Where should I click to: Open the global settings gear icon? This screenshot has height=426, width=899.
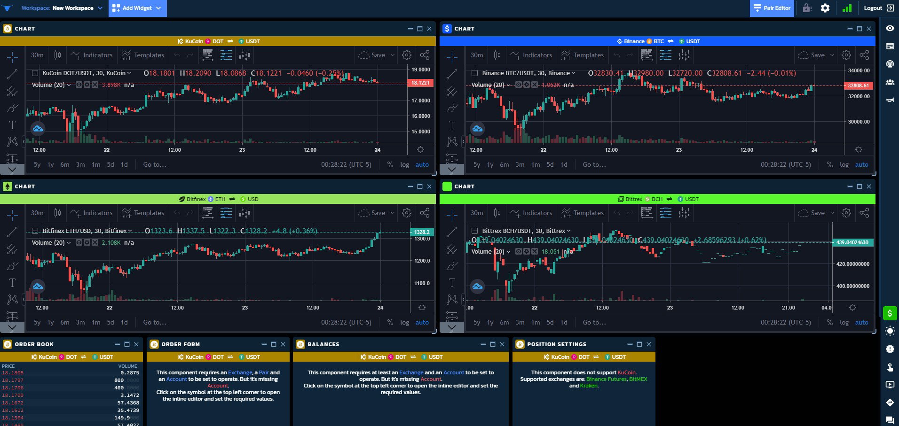[825, 8]
